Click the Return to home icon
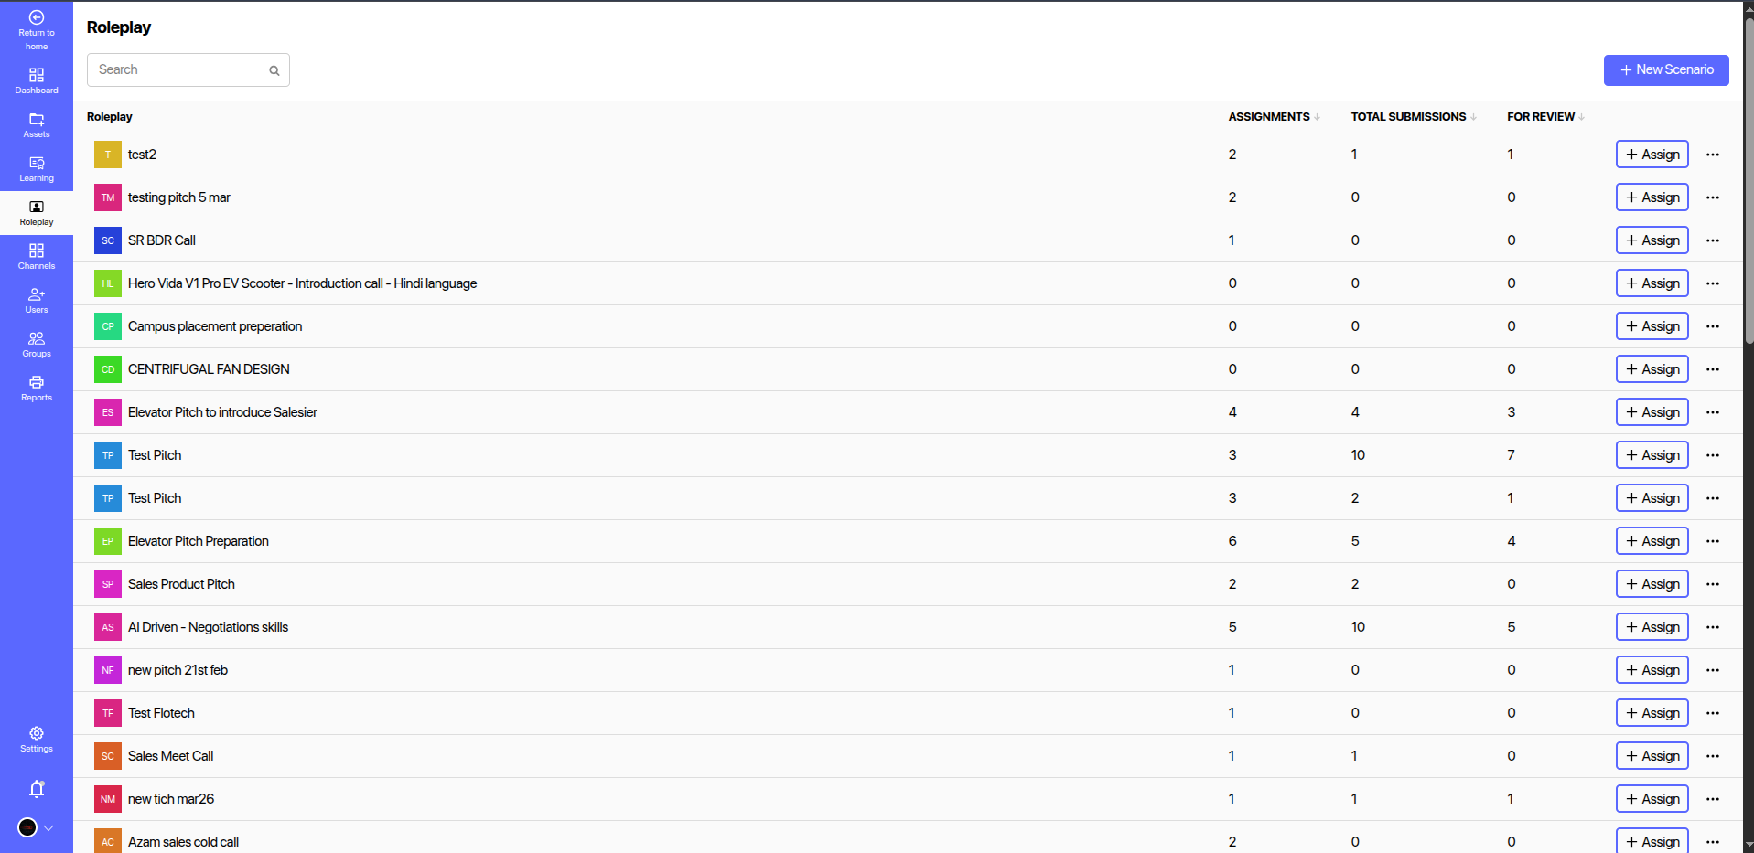 (x=37, y=18)
